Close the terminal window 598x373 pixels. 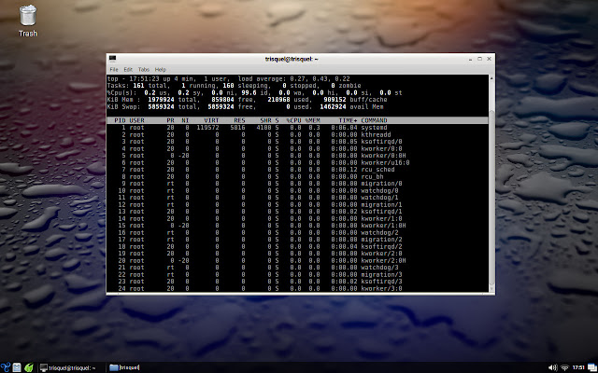pos(490,59)
